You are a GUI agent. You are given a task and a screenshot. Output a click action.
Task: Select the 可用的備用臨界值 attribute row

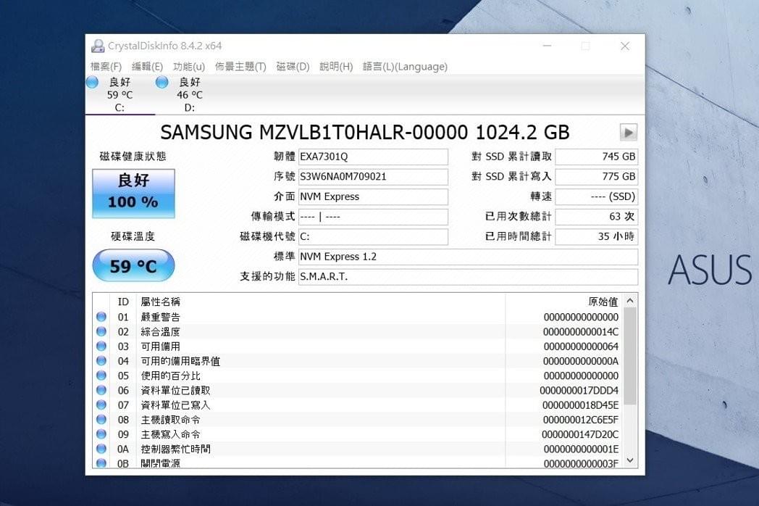click(357, 361)
